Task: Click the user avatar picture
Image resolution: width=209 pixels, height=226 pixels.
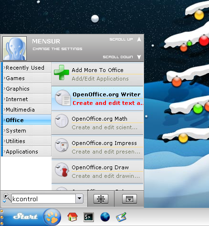Action: pos(14,48)
